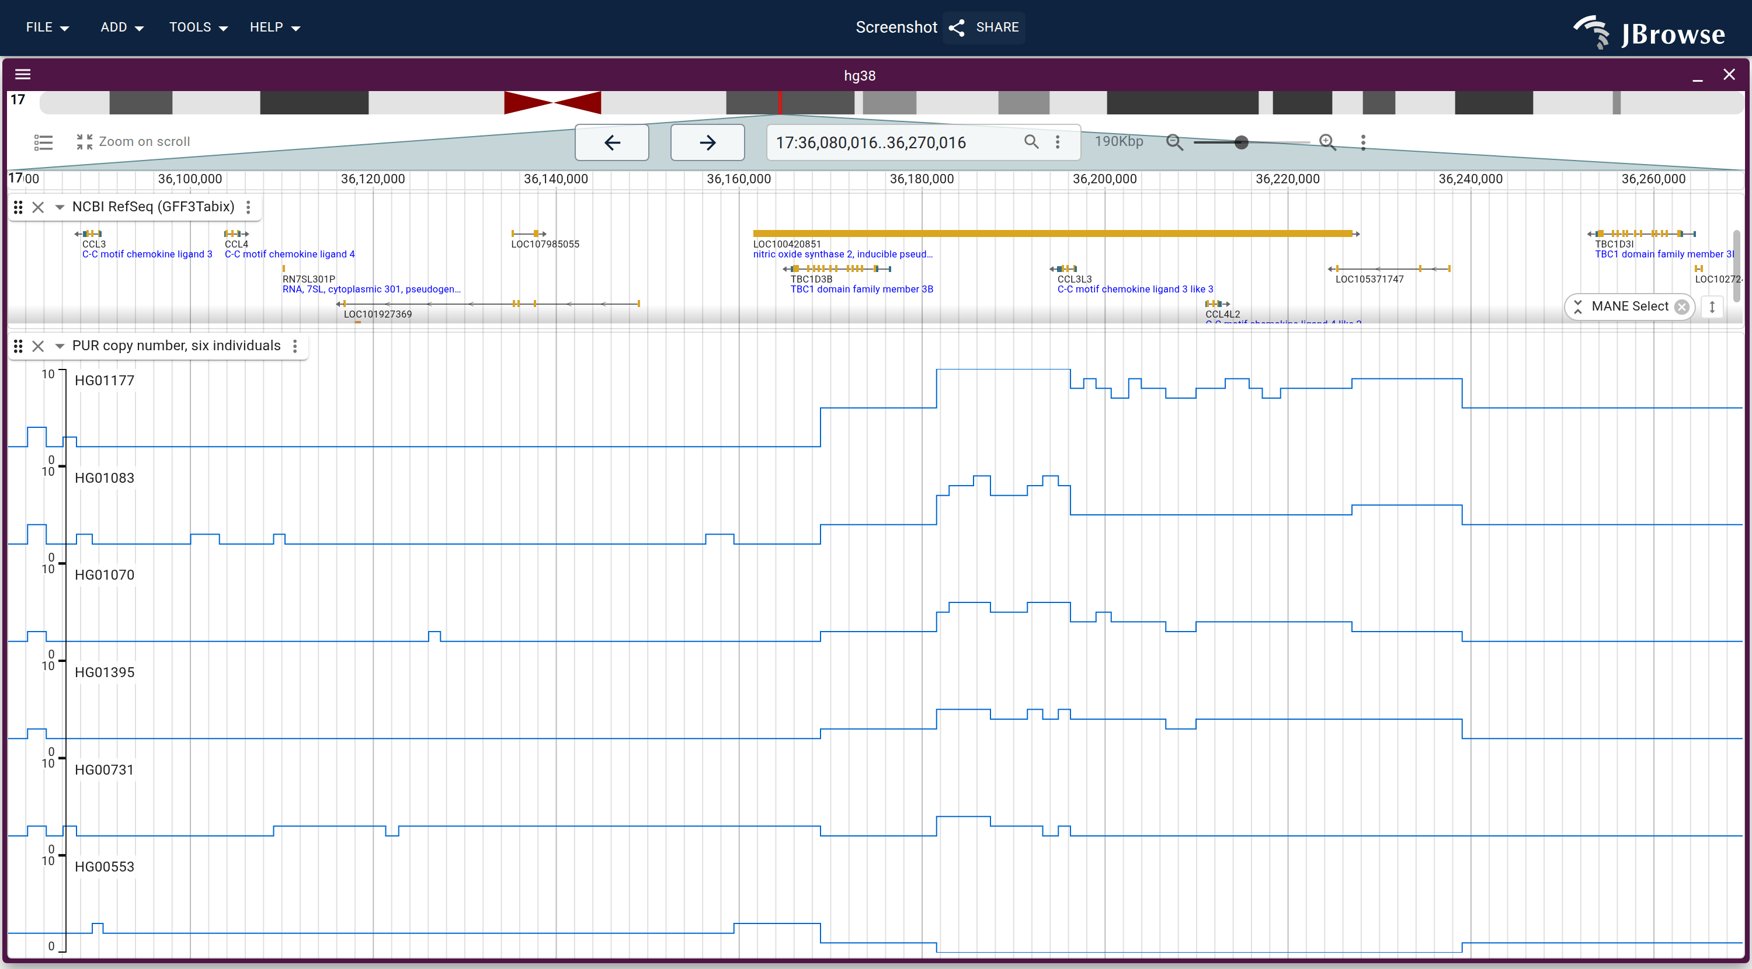Open the FILE menu
This screenshot has width=1752, height=969.
point(47,27)
